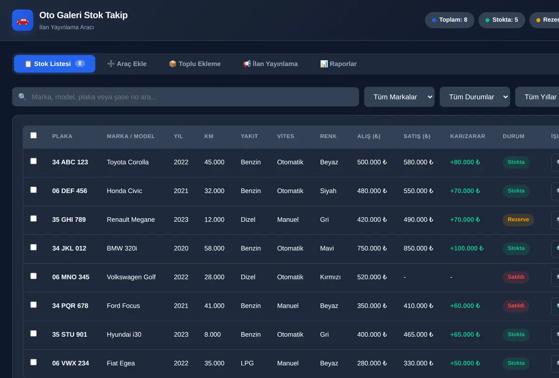Open the Tüm Markalar brand filter dropdown
This screenshot has height=378, width=559.
pyautogui.click(x=399, y=97)
